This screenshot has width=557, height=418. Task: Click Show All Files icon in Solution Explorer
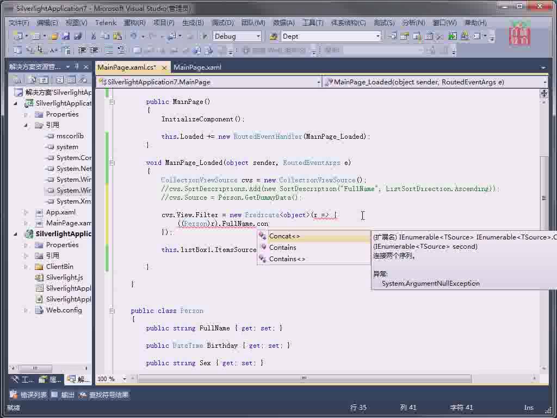click(32, 79)
